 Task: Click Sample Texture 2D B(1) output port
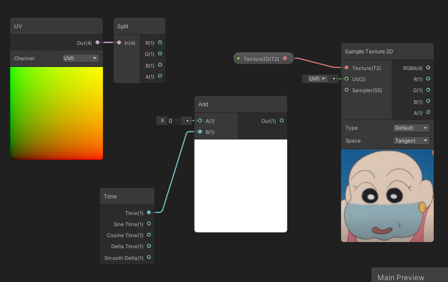click(428, 101)
